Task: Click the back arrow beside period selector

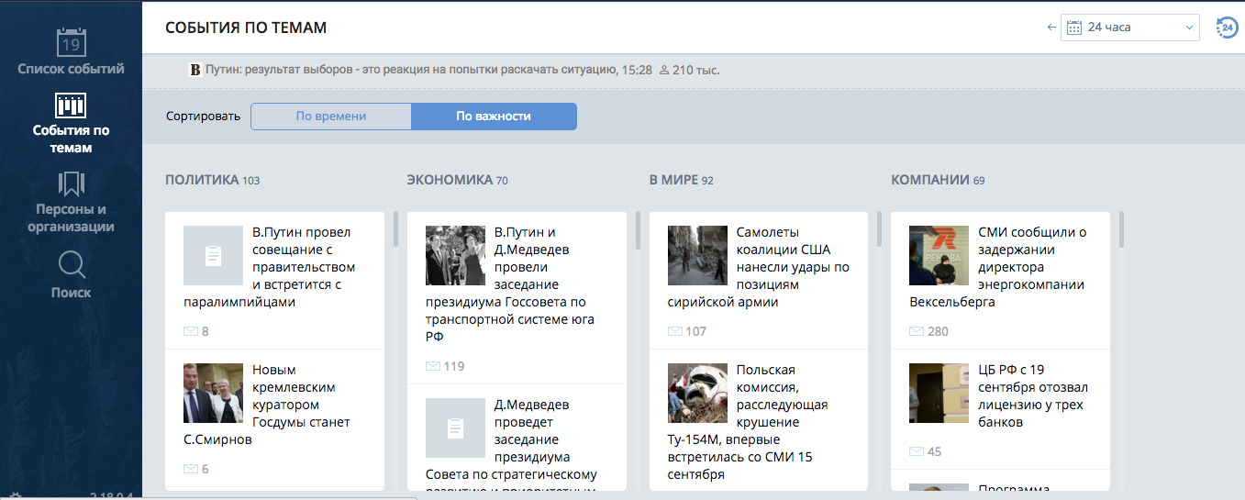Action: point(1051,28)
